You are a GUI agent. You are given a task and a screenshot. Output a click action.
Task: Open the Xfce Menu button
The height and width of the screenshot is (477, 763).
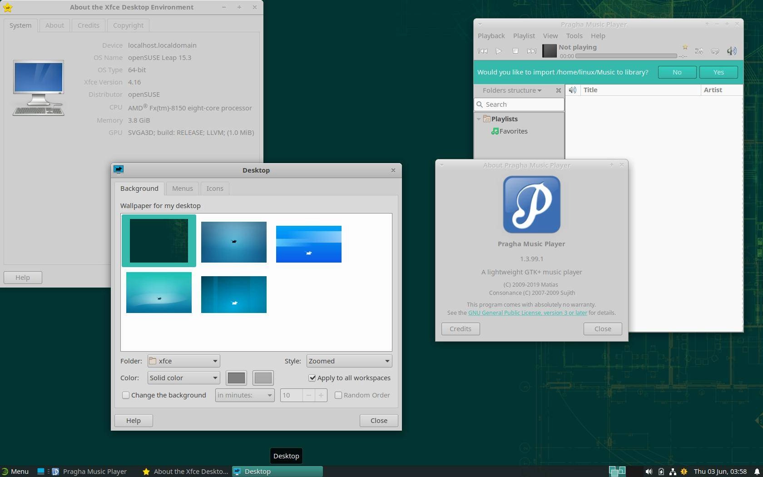tap(15, 472)
